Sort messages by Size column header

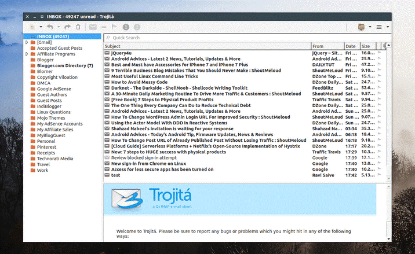367,46
